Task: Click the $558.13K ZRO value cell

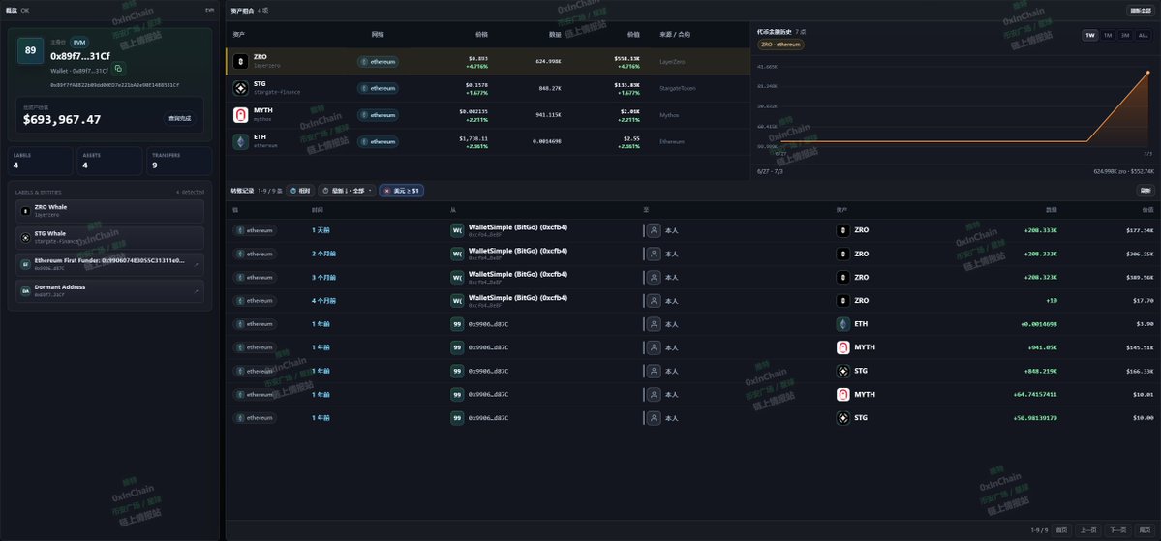Action: coord(626,58)
